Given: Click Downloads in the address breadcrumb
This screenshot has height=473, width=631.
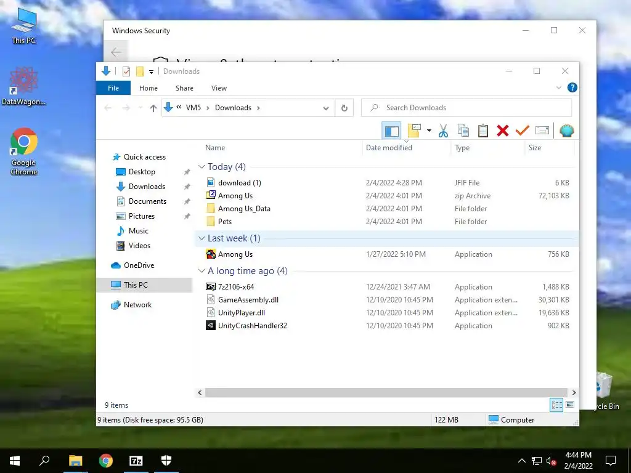Looking at the screenshot, I should click(x=233, y=108).
